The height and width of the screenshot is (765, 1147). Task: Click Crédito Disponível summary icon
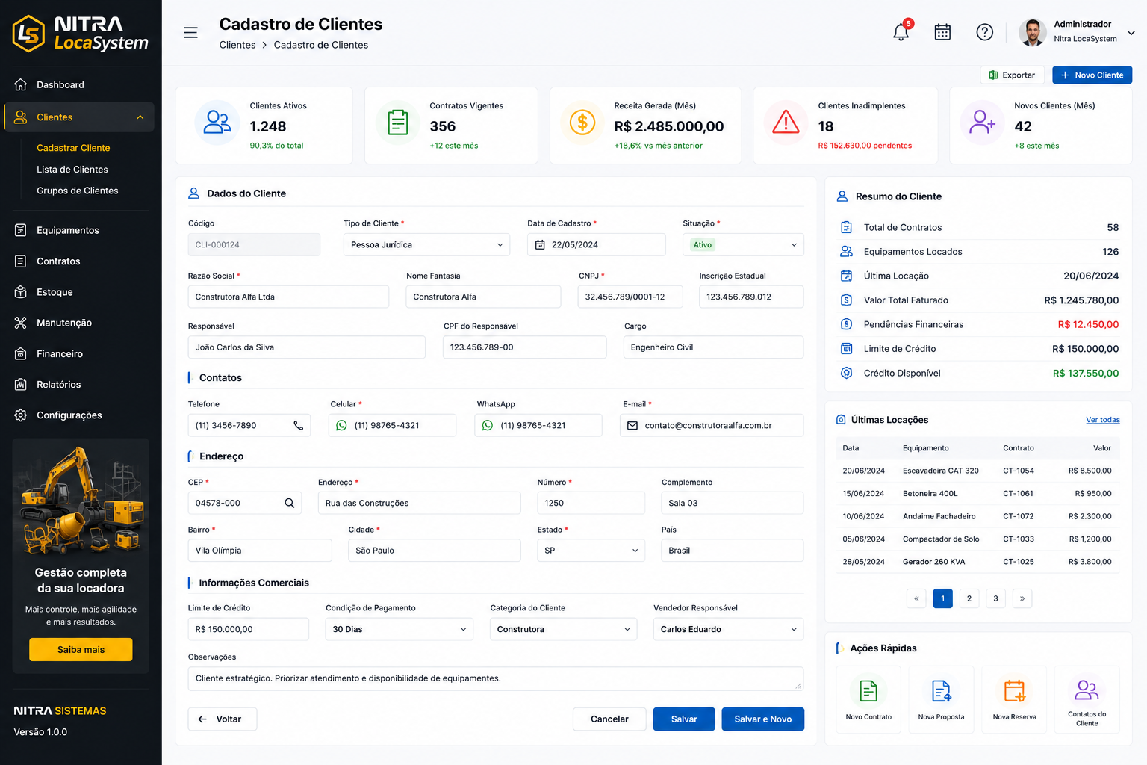(x=846, y=373)
